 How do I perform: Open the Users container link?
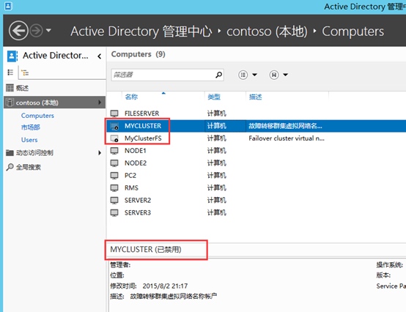29,140
